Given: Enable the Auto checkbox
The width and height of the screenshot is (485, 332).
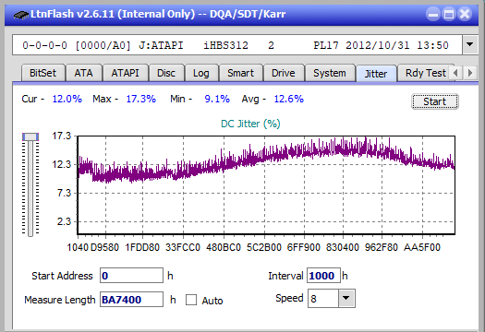Looking at the screenshot, I should coord(191,300).
